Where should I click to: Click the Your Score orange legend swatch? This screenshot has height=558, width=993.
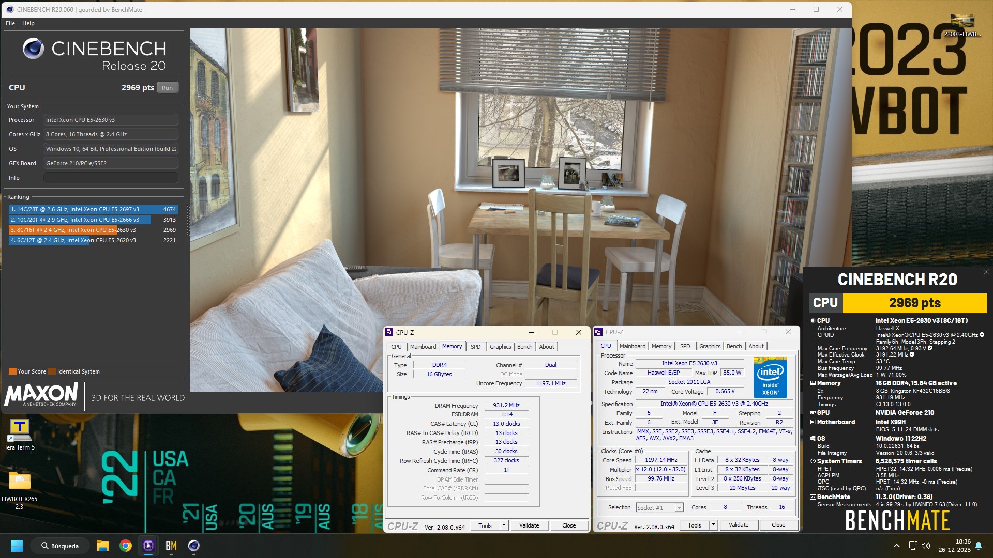(12, 371)
